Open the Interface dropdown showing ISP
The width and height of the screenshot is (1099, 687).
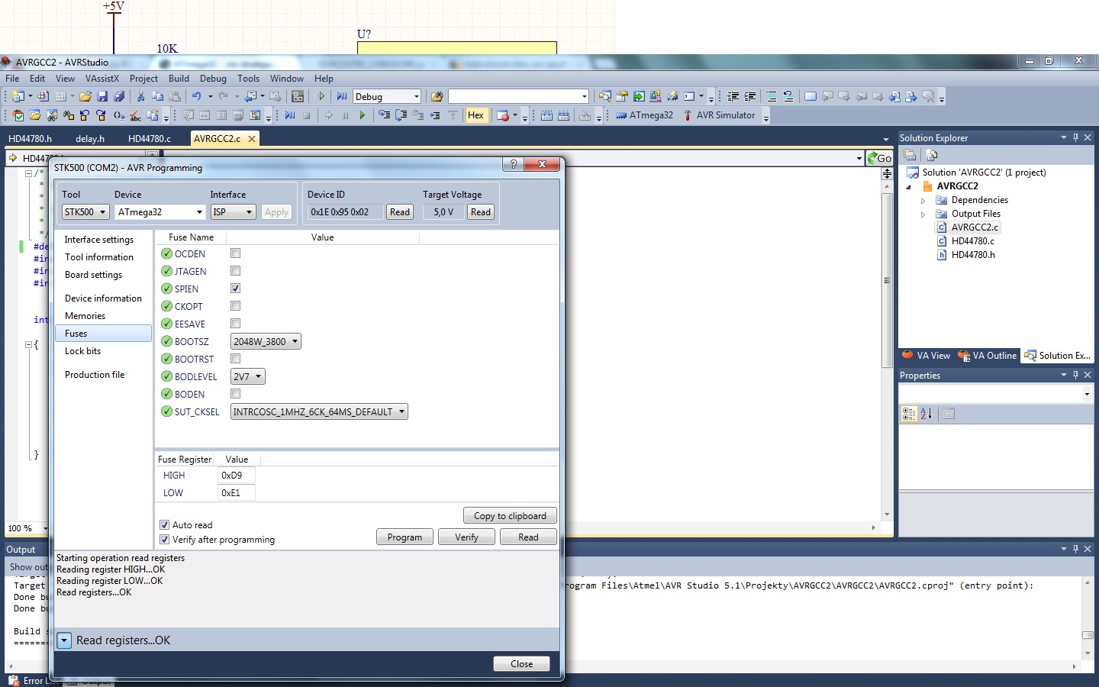pos(233,212)
